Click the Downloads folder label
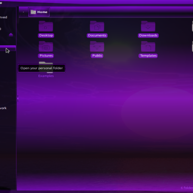 (x=148, y=35)
